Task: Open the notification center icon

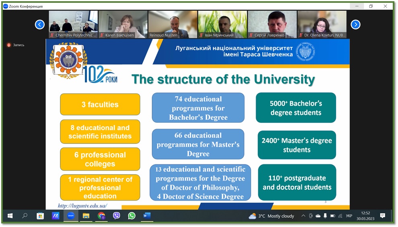Action: point(382,216)
